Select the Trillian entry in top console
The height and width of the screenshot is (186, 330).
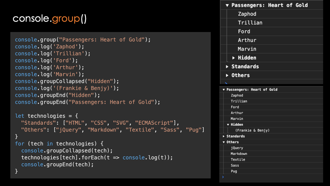pyautogui.click(x=250, y=23)
